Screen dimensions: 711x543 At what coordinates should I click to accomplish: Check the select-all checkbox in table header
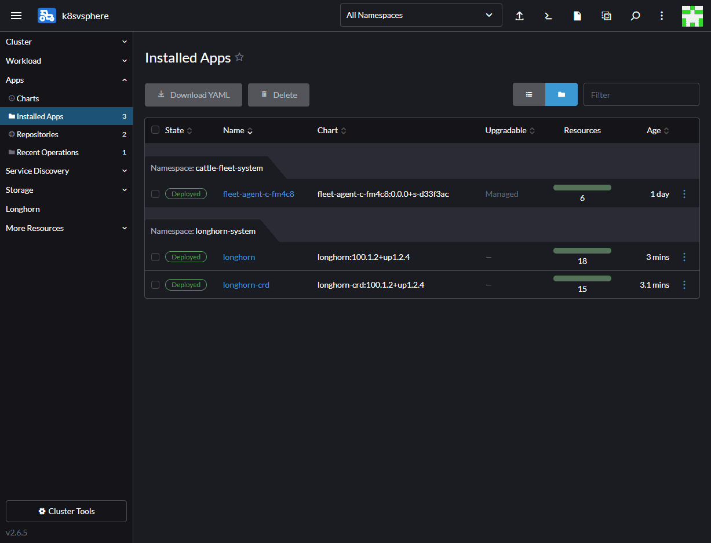point(155,130)
